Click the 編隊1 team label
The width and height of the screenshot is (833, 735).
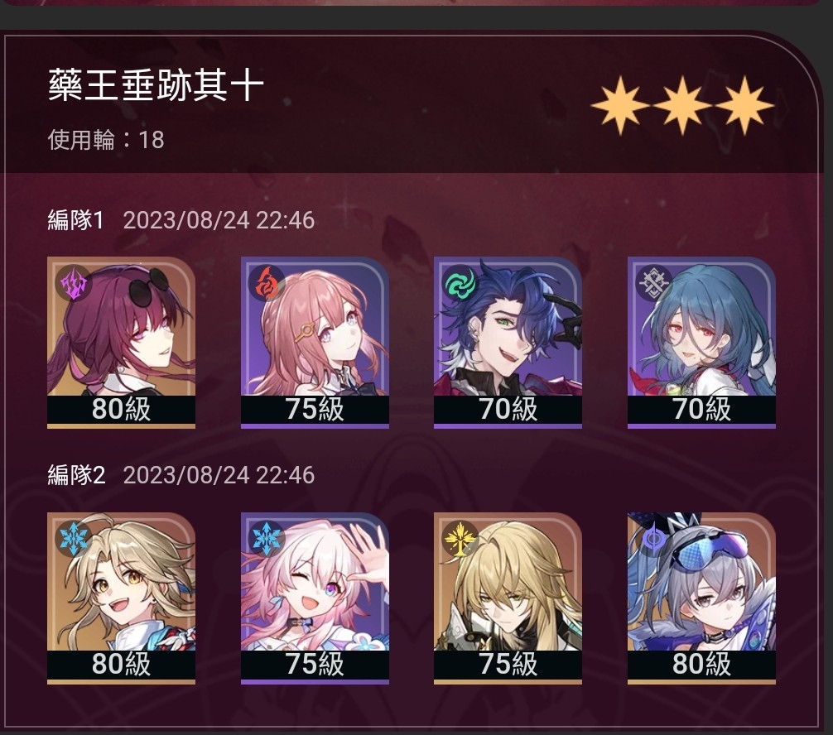tap(75, 220)
